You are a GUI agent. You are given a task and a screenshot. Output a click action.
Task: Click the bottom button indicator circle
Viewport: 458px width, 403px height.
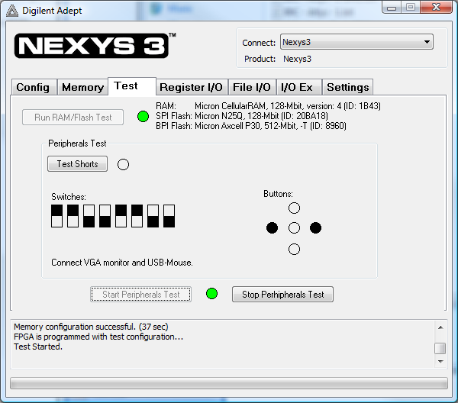click(x=294, y=250)
